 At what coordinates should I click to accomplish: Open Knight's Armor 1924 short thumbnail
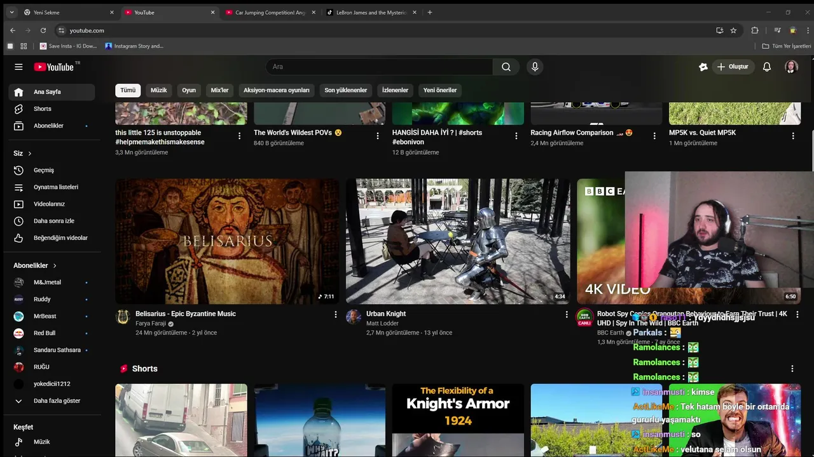click(458, 420)
